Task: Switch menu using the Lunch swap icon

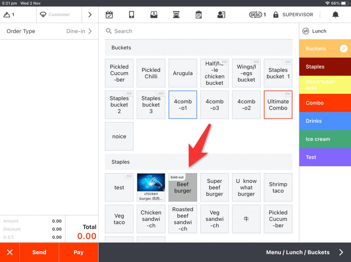Action: tap(306, 31)
